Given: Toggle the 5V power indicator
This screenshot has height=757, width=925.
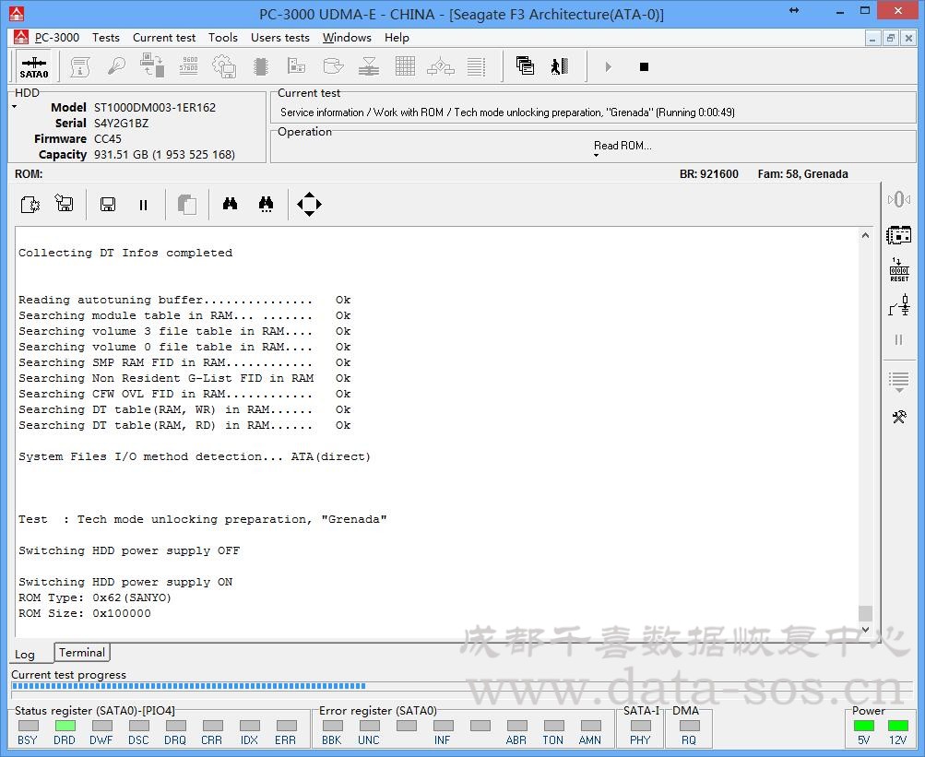Looking at the screenshot, I should [x=863, y=726].
